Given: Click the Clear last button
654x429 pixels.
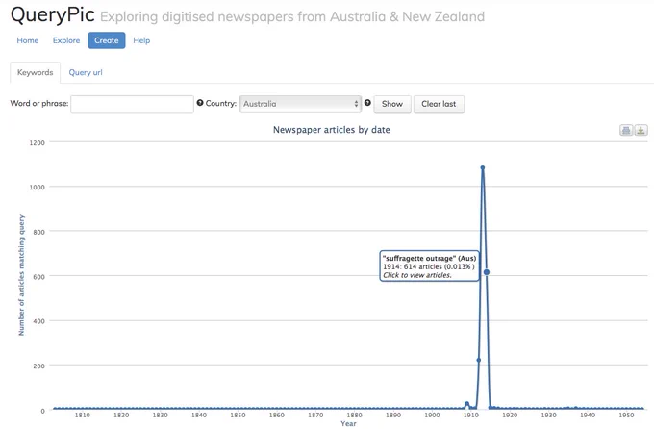Looking at the screenshot, I should coord(439,104).
